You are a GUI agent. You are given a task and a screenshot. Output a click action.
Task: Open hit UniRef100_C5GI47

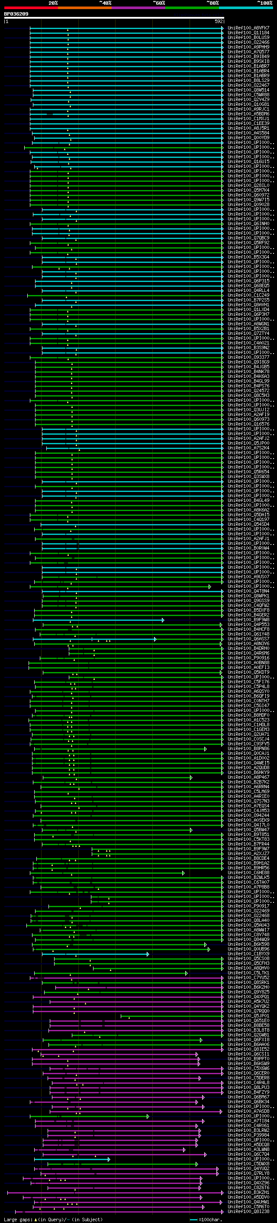pyautogui.click(x=248, y=705)
